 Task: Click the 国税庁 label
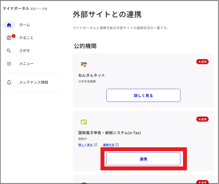coord(83,139)
